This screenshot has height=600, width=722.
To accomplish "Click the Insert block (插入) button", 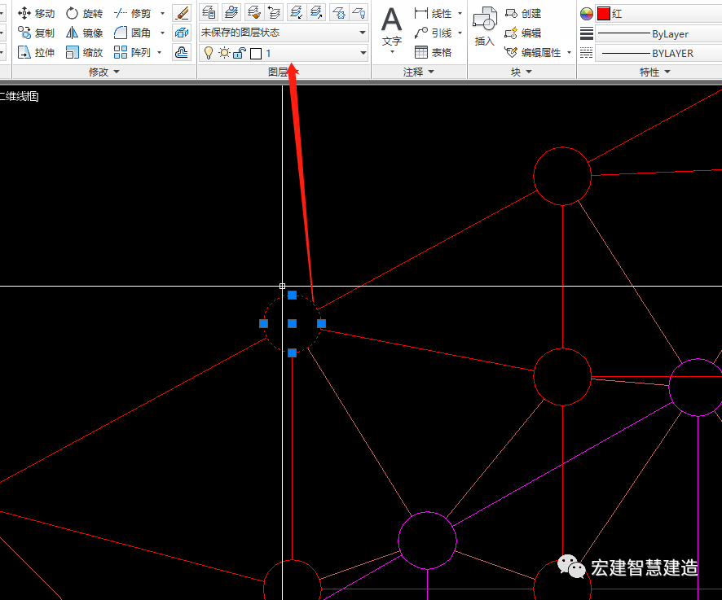I will pos(484,27).
